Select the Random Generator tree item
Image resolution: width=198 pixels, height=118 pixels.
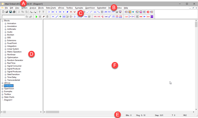click(15, 60)
